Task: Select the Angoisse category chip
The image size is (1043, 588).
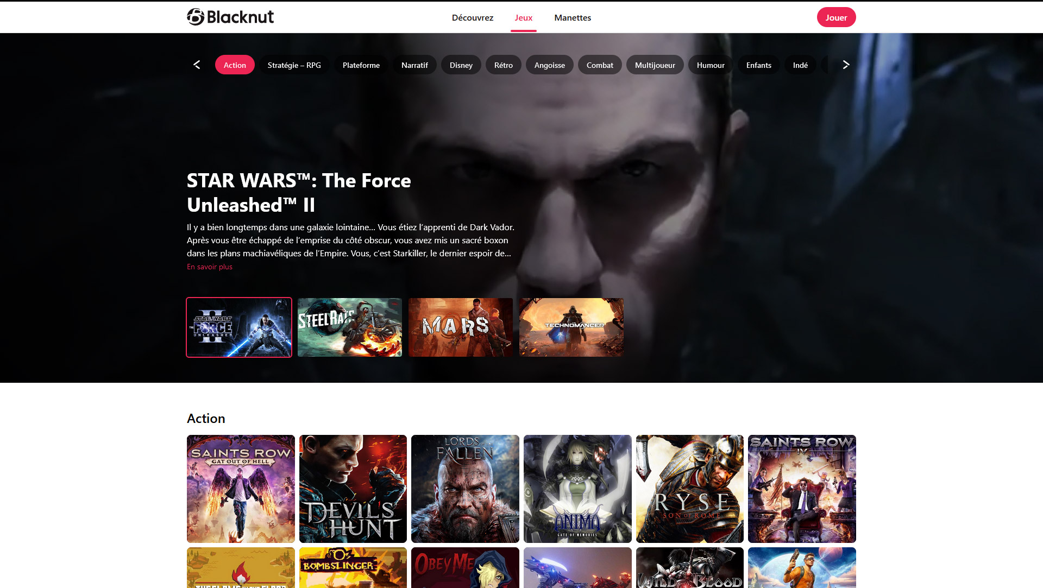Action: [x=549, y=65]
